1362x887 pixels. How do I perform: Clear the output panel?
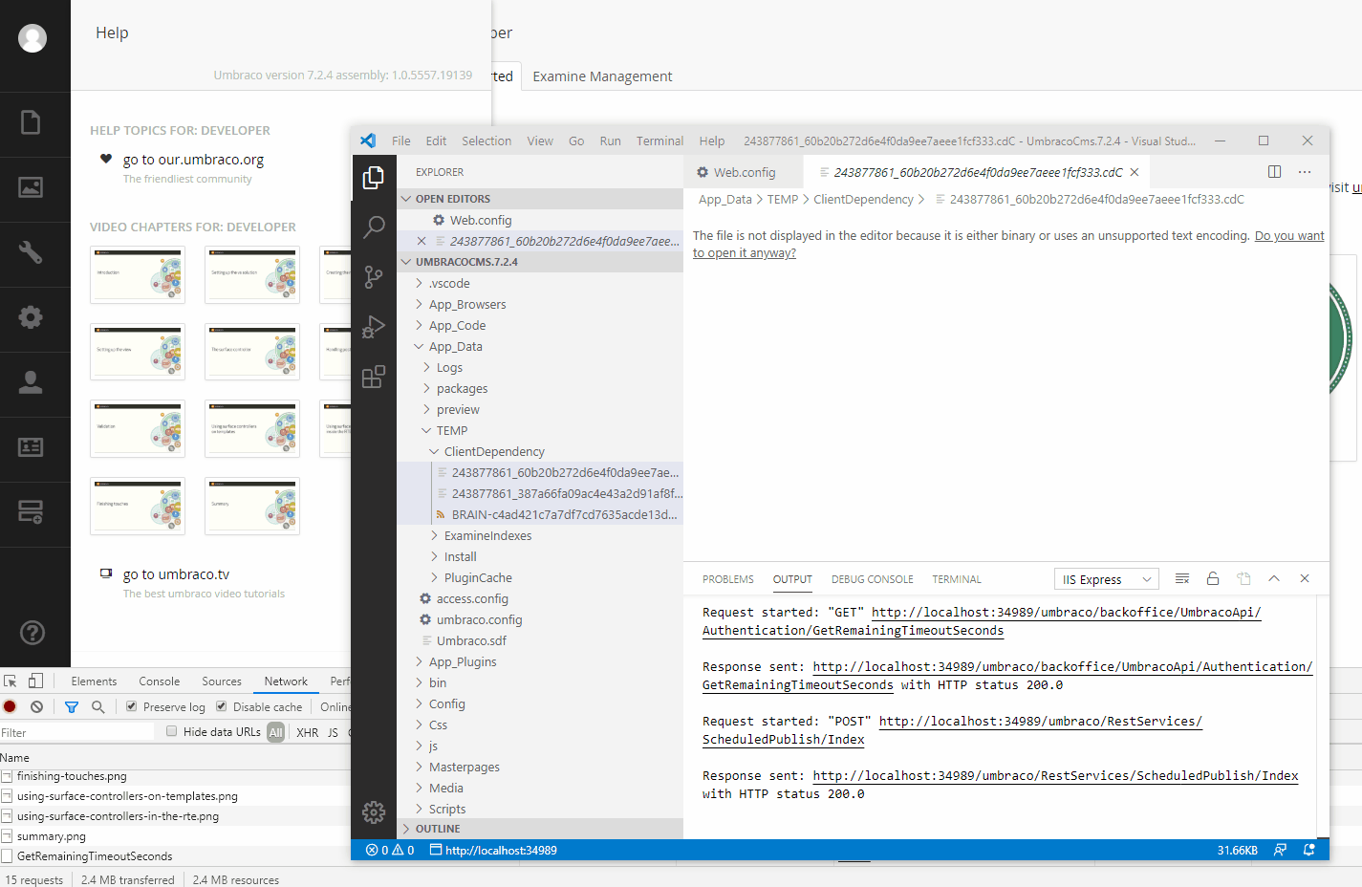tap(1182, 579)
